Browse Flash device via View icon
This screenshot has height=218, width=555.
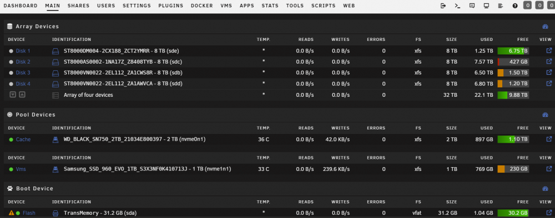(x=549, y=212)
